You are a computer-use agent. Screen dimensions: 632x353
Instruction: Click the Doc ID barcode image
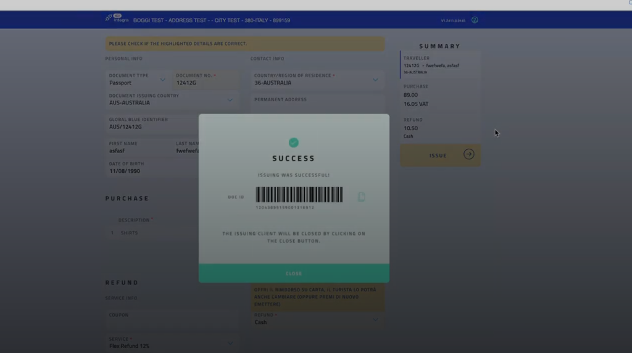click(x=299, y=194)
